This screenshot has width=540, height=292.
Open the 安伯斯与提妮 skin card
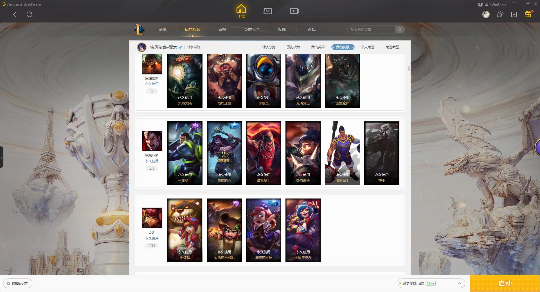(224, 230)
